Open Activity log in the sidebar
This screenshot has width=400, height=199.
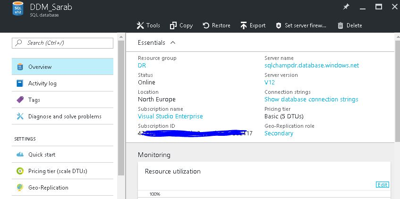tap(62, 83)
